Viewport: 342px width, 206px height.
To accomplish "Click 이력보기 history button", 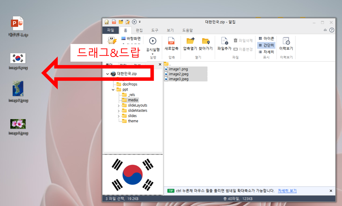I will (x=286, y=44).
